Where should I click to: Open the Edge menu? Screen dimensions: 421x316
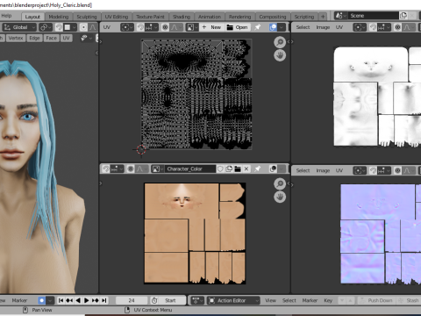pyautogui.click(x=34, y=38)
